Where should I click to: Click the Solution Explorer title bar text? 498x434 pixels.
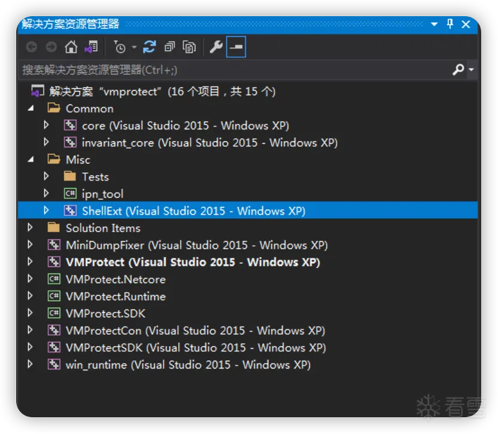tap(71, 24)
